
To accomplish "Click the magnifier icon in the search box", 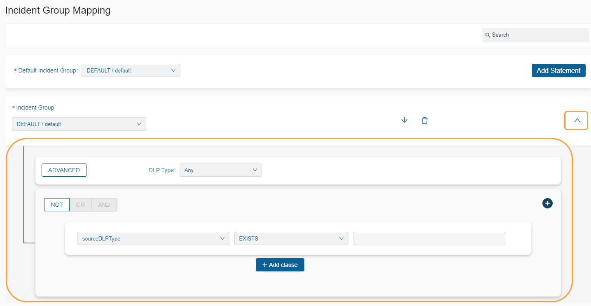I will pyautogui.click(x=488, y=35).
